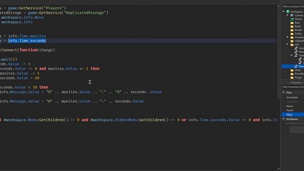
Task: Click the 'or' keyword in last line
Action: tap(184, 120)
